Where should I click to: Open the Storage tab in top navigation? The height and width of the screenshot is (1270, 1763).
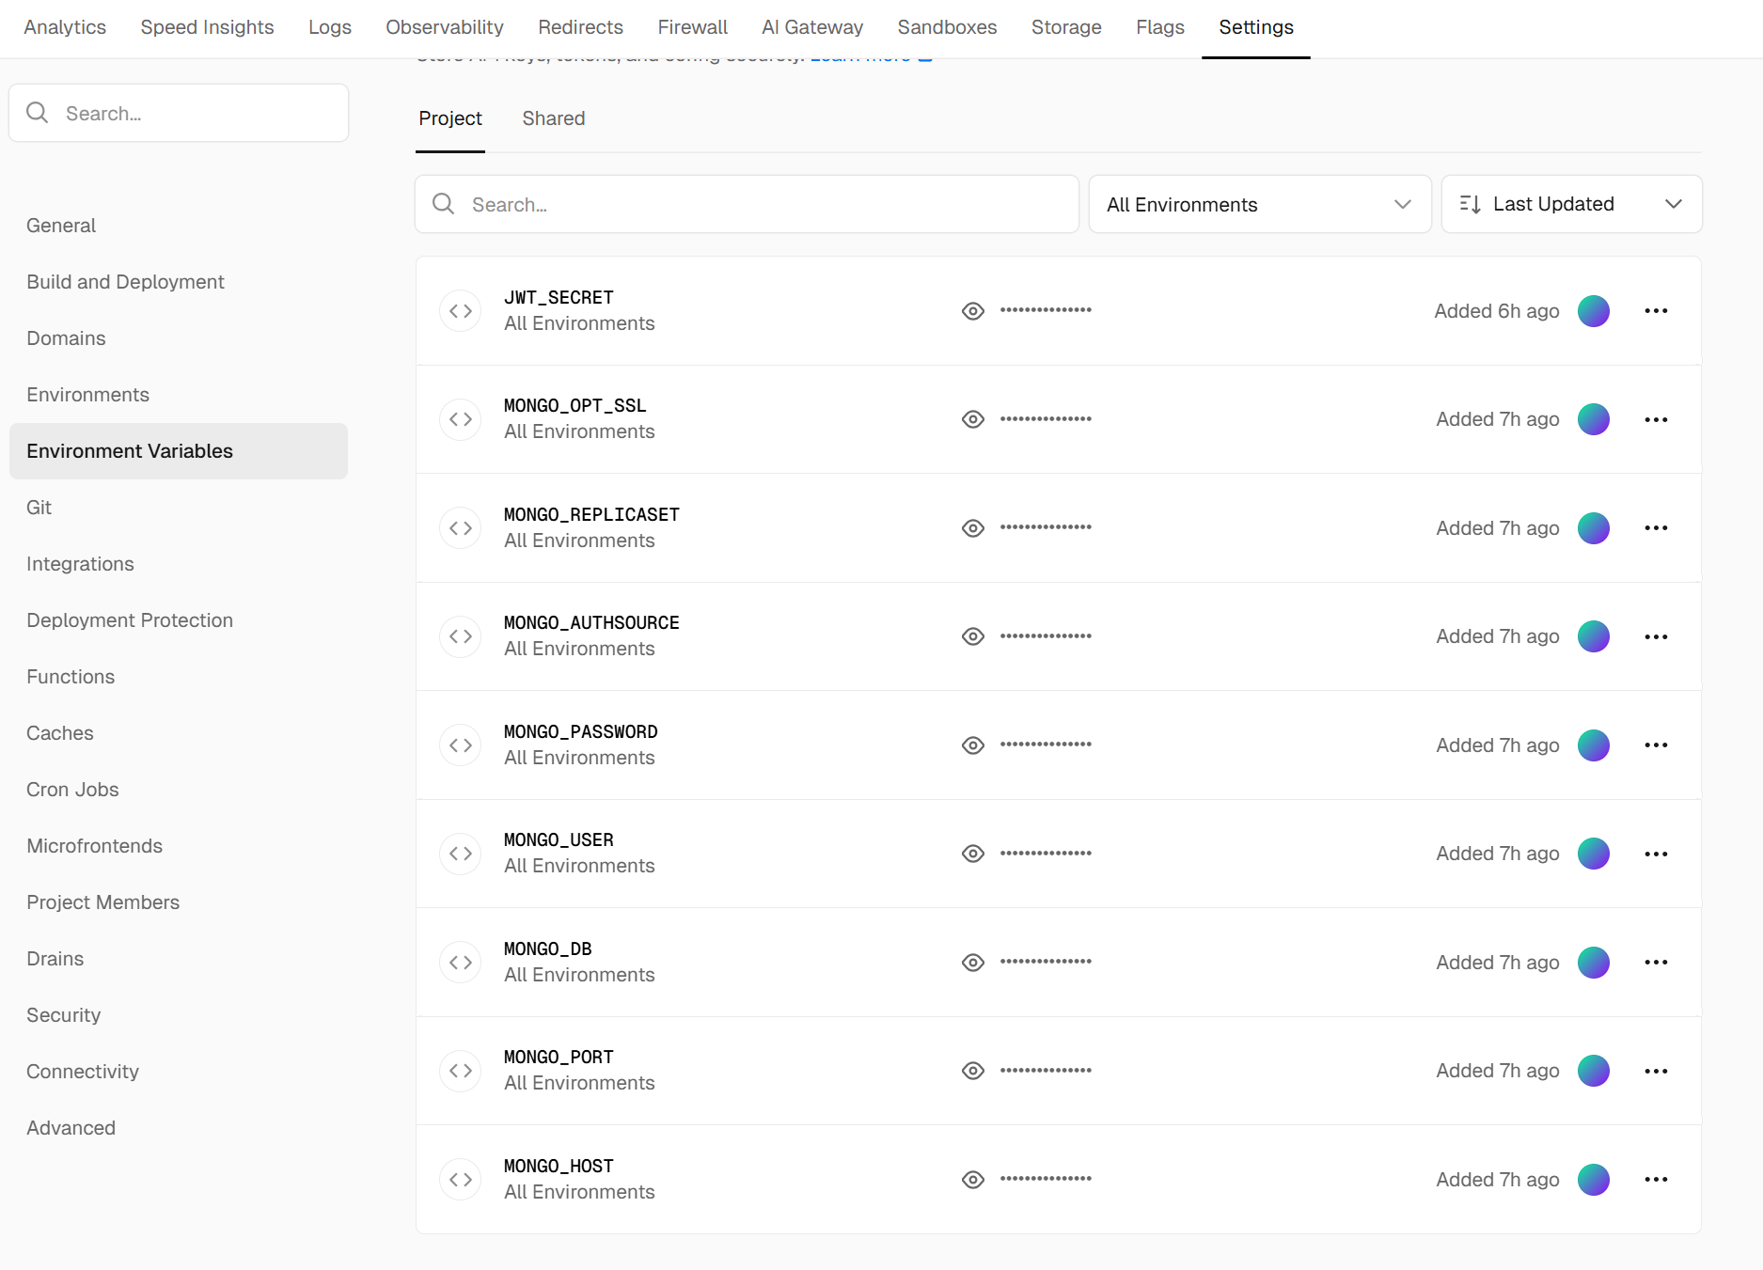[x=1065, y=27]
